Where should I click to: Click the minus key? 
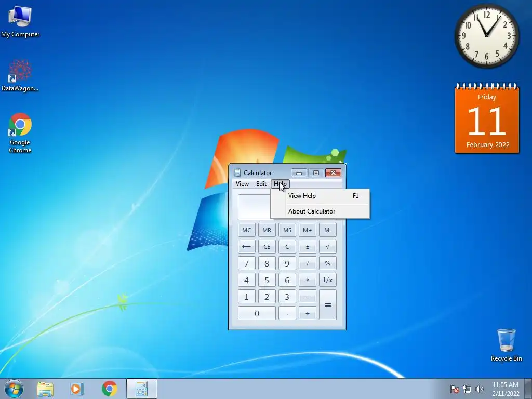pos(308,297)
